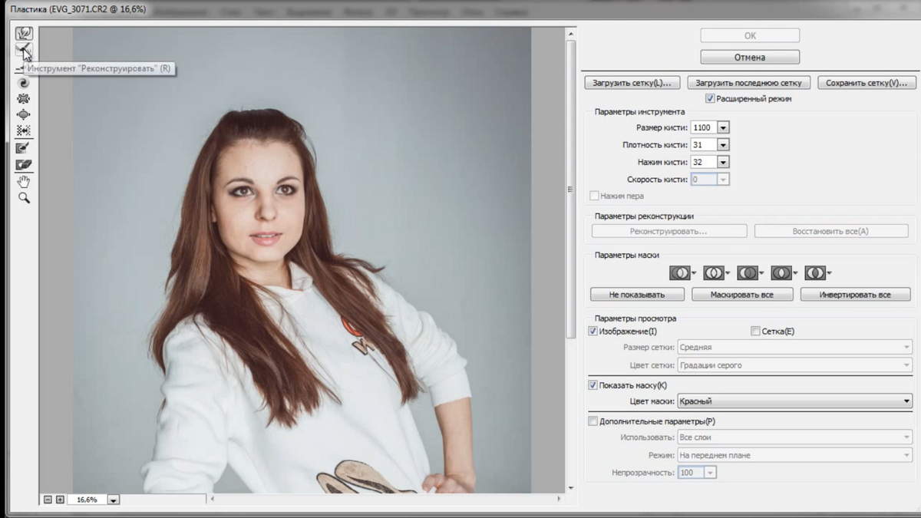Uncheck the Расширенный режим checkbox
This screenshot has height=518, width=921.
pyautogui.click(x=710, y=99)
